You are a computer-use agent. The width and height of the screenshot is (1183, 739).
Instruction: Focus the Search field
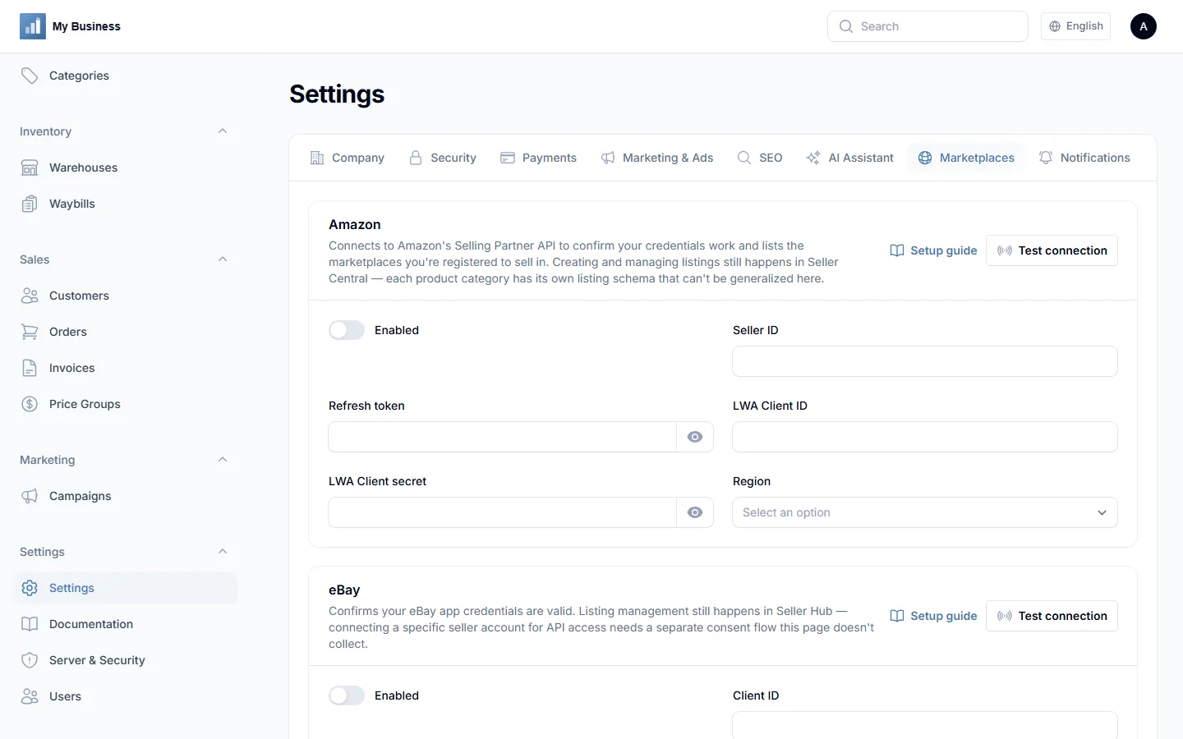tap(928, 26)
